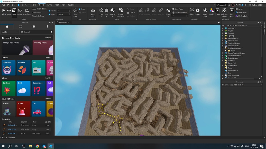Click See All next to Genres
The width and height of the screenshot is (266, 149).
click(x=48, y=58)
